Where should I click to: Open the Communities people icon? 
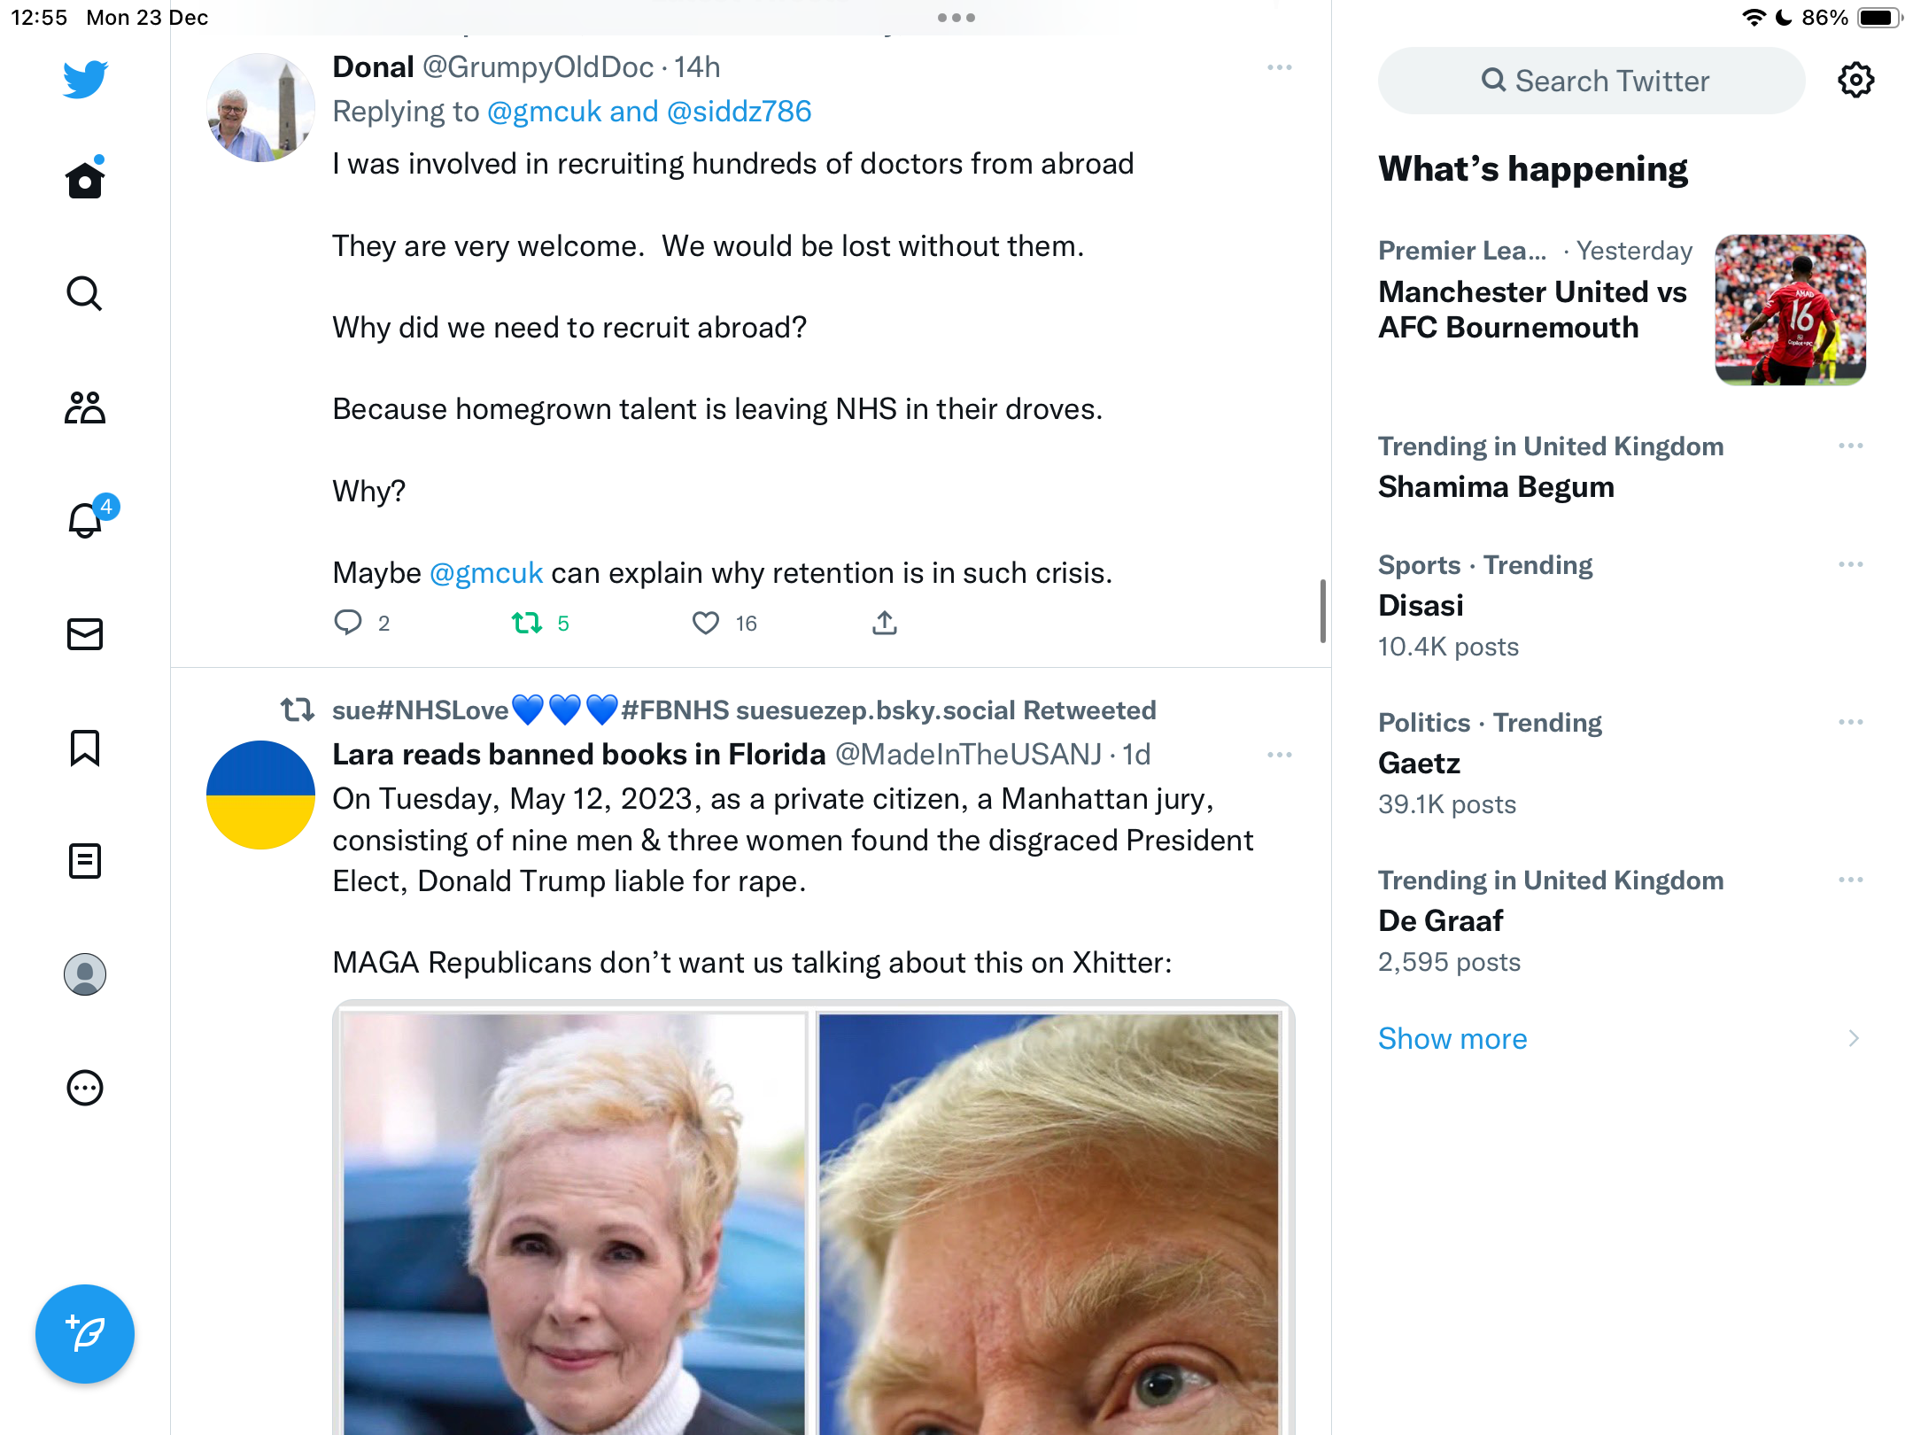click(85, 407)
